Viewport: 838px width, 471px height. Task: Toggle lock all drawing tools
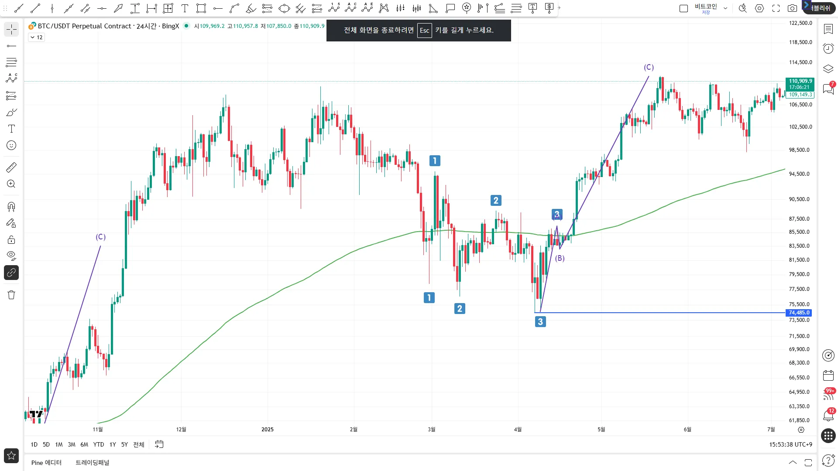pos(11,240)
